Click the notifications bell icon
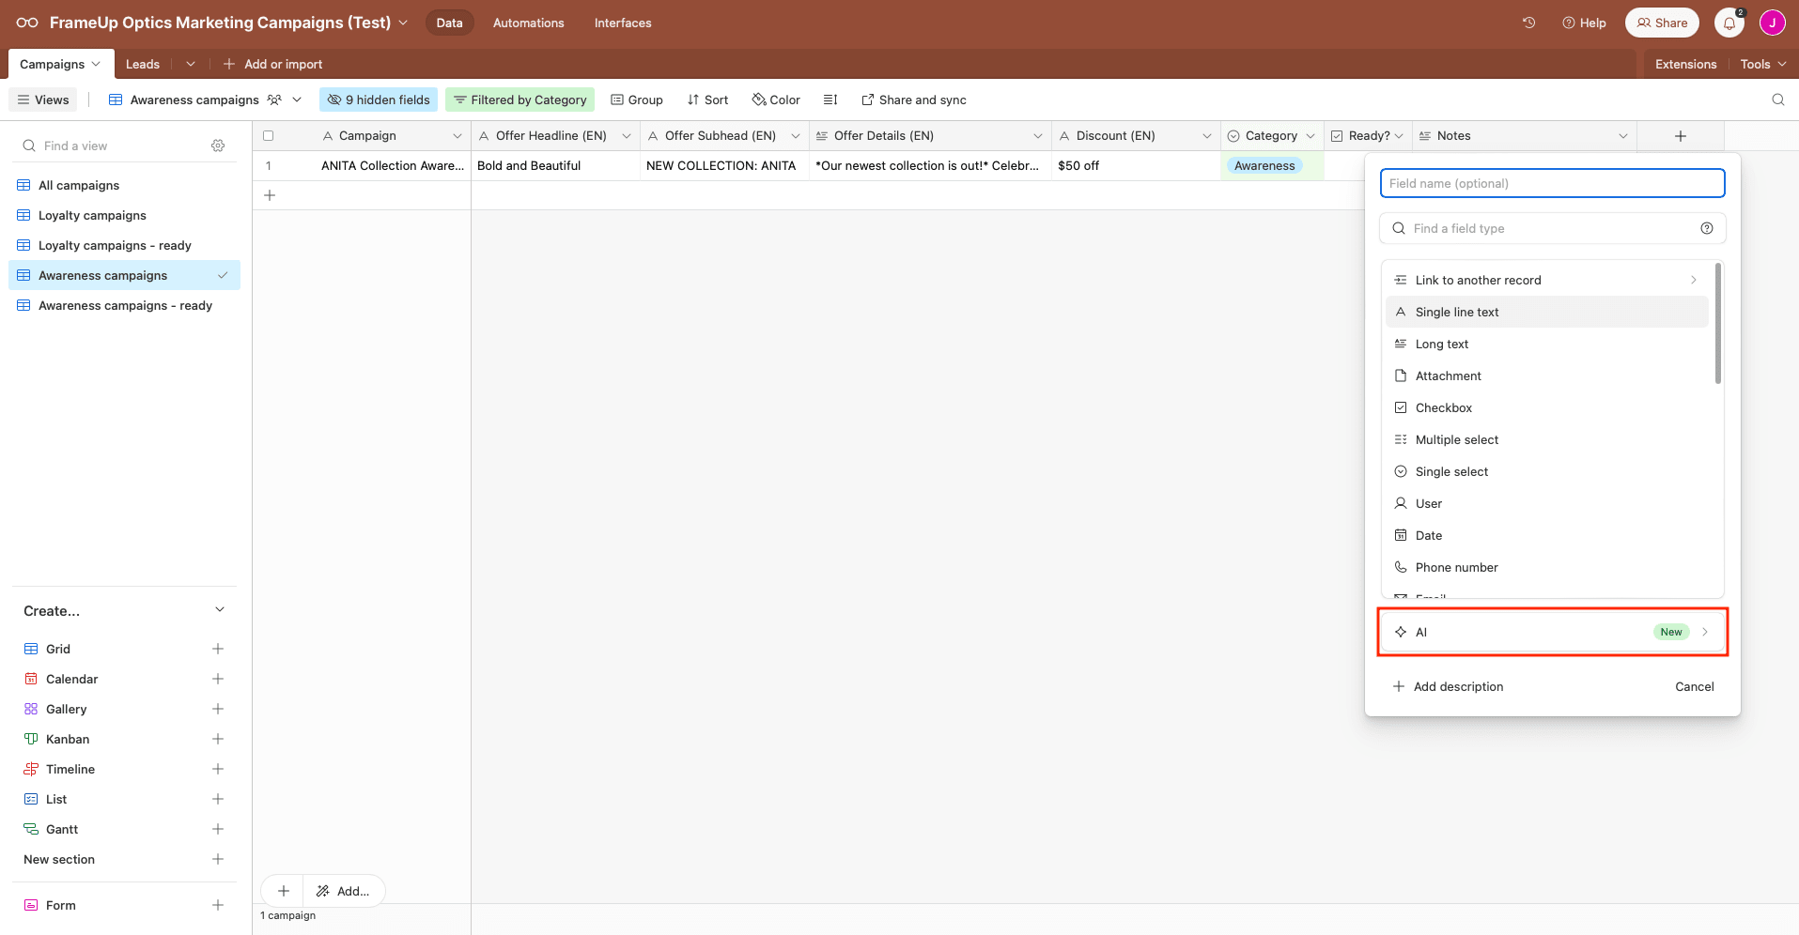Viewport: 1799px width, 935px height. click(1729, 23)
